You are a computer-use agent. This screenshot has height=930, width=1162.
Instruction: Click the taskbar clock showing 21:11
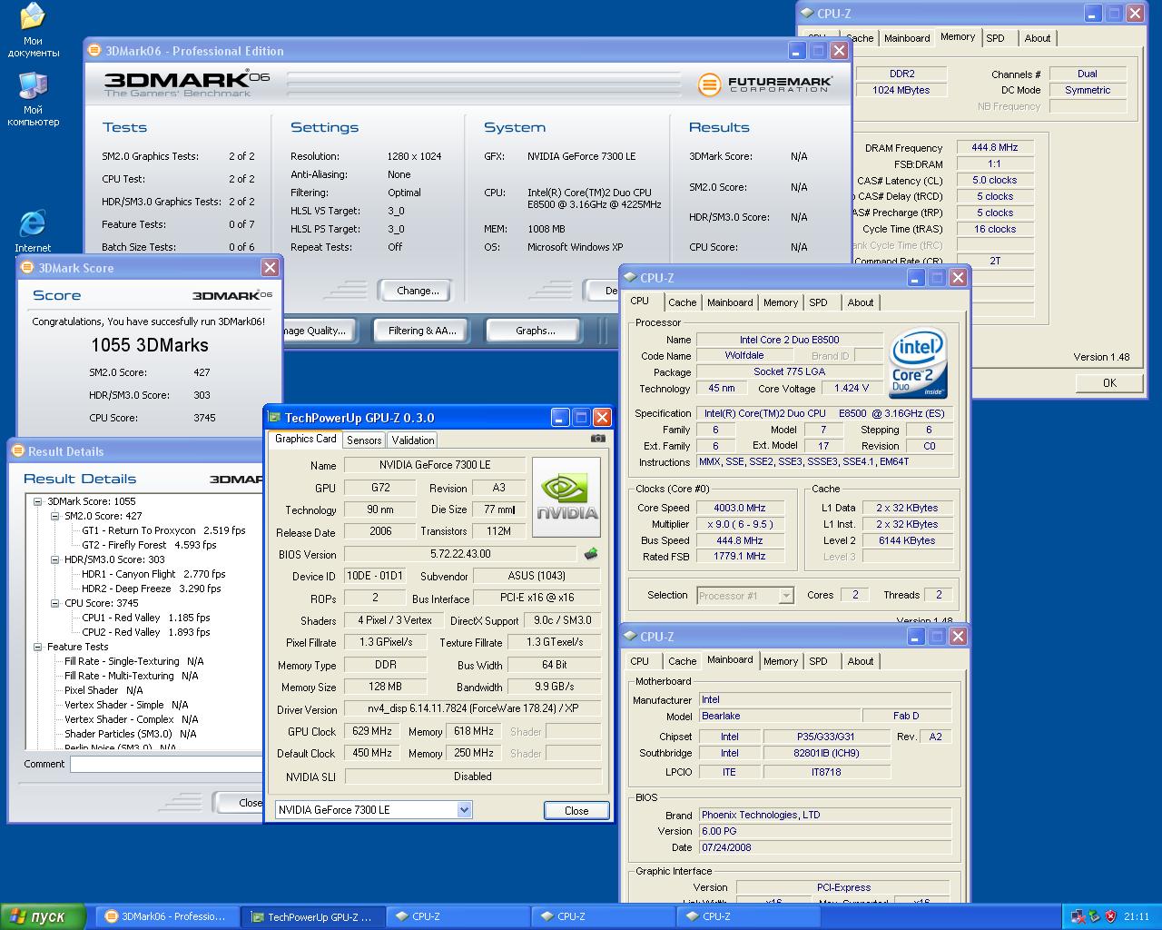tap(1136, 916)
